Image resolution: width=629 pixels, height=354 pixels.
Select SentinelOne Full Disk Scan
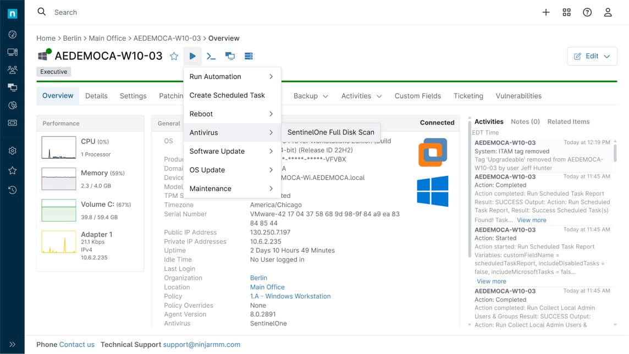pos(330,132)
